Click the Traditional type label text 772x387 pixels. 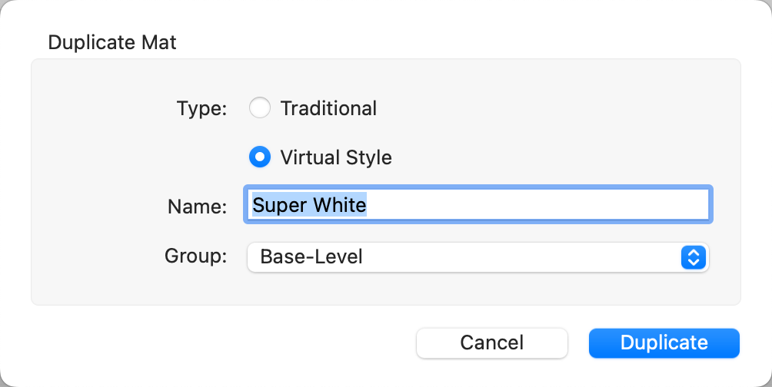tap(328, 108)
